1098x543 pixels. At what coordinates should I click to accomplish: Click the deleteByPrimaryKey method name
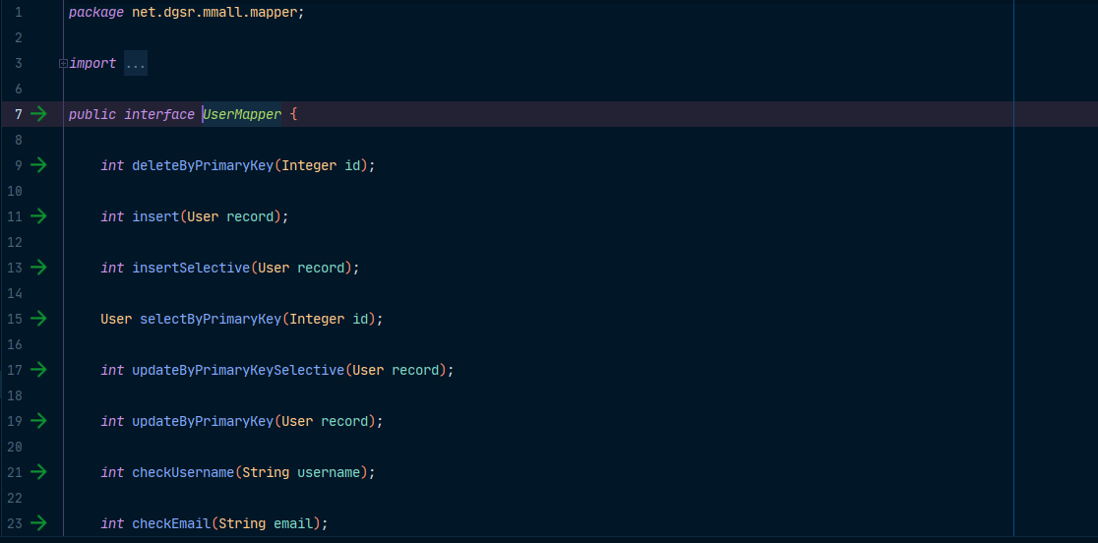click(x=202, y=166)
